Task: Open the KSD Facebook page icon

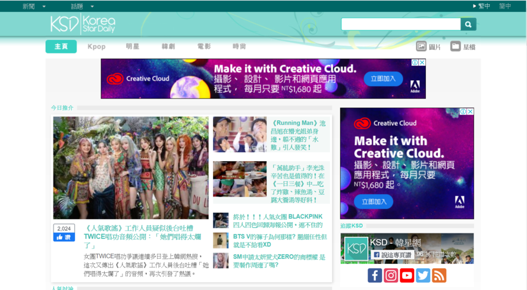Action: 374,276
